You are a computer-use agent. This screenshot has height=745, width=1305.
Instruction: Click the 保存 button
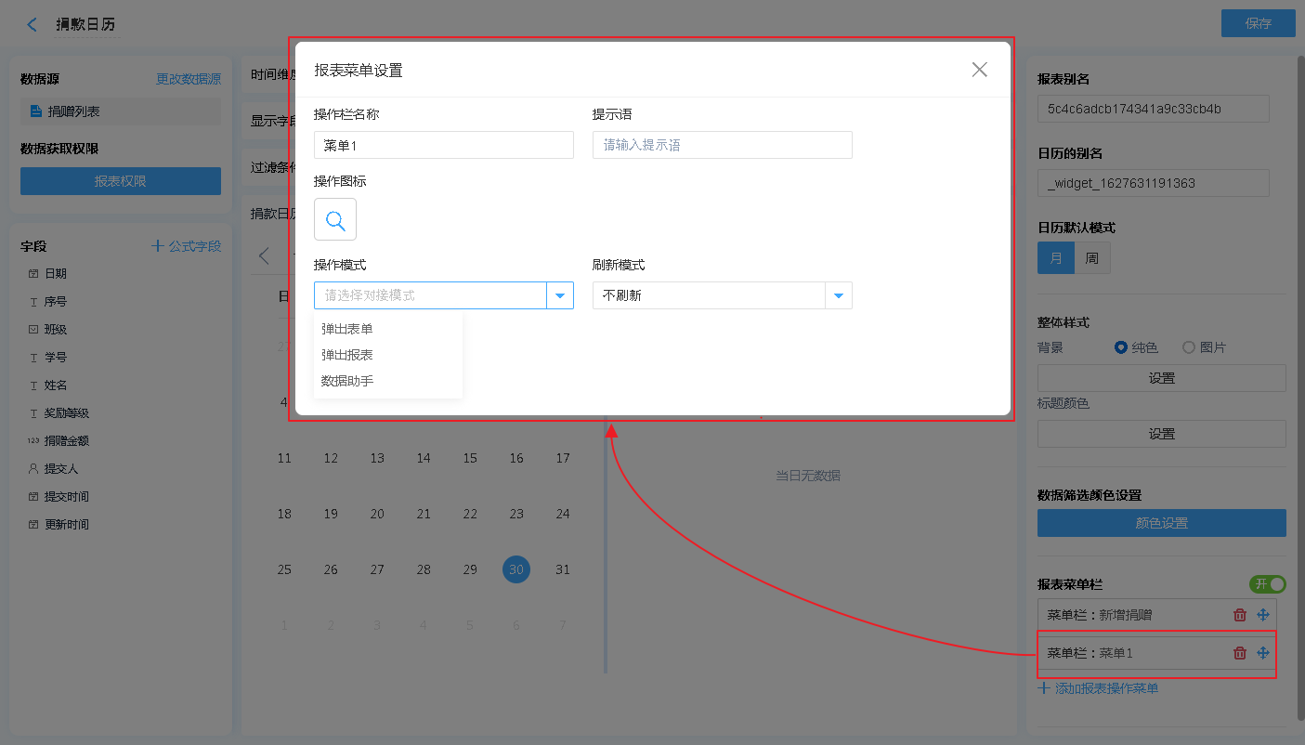tap(1258, 24)
